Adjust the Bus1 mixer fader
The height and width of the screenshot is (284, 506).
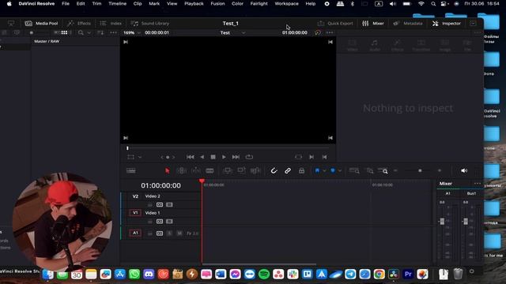click(466, 221)
